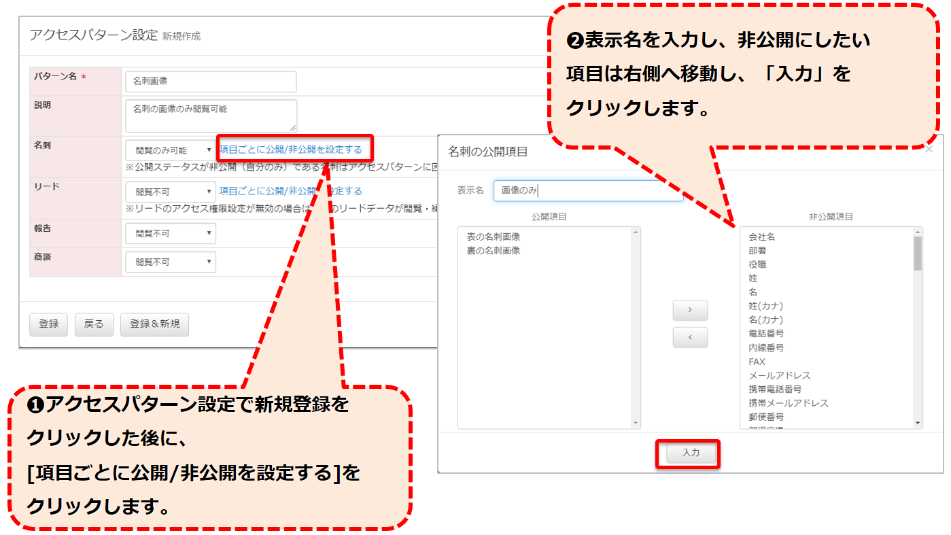Select 表の名刺画像 in 公開項目 list
Screen dimensions: 951x535
[x=494, y=237]
